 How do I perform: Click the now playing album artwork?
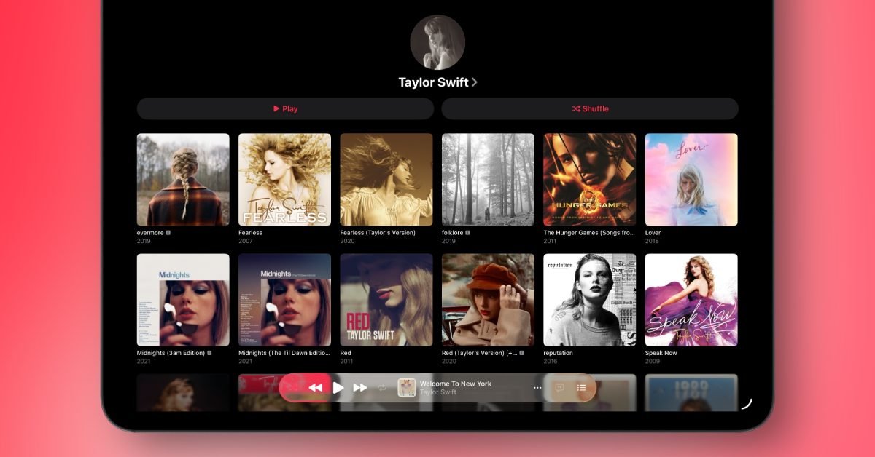(x=406, y=388)
